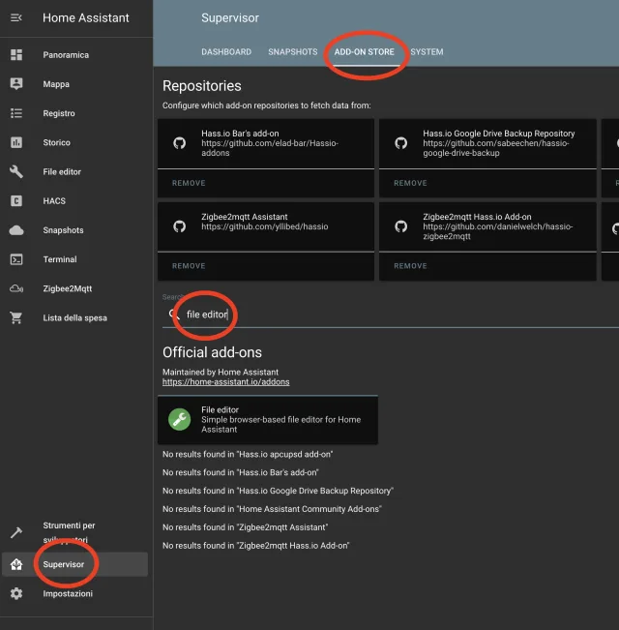Viewport: 619px width, 630px height.
Task: Open Impostazioni in the sidebar
Action: pyautogui.click(x=74, y=593)
